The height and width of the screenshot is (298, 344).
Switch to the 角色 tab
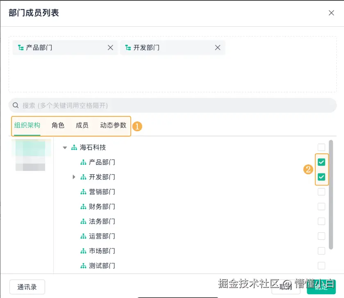tap(58, 125)
